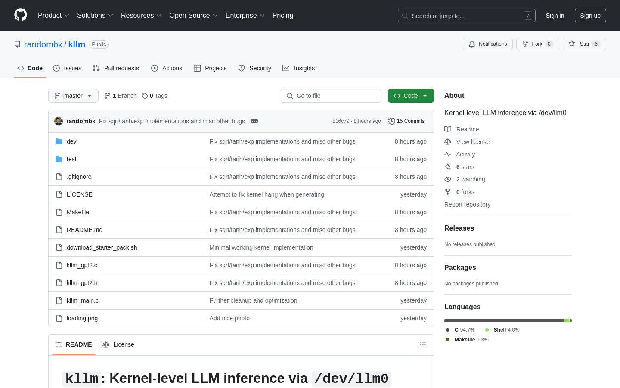Expand the Solutions menu

[x=95, y=16]
